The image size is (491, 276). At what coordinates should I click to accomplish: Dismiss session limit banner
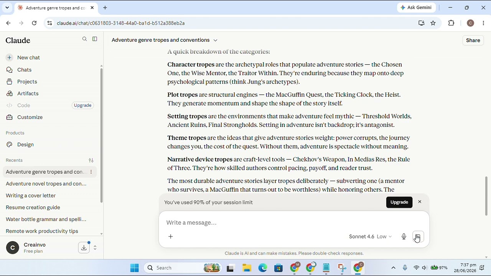click(x=420, y=202)
